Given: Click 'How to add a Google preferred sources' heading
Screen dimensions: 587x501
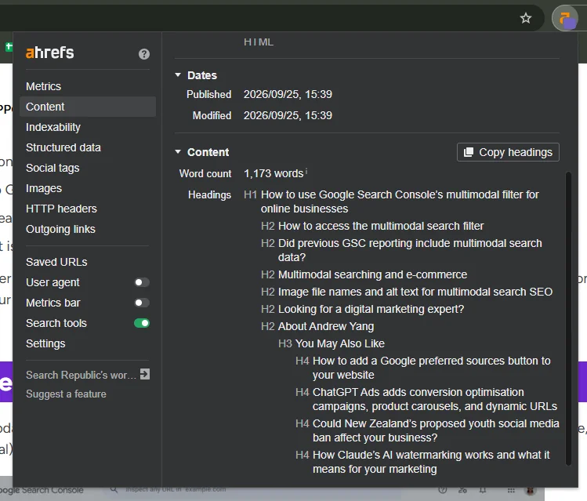Looking at the screenshot, I should 431,368.
